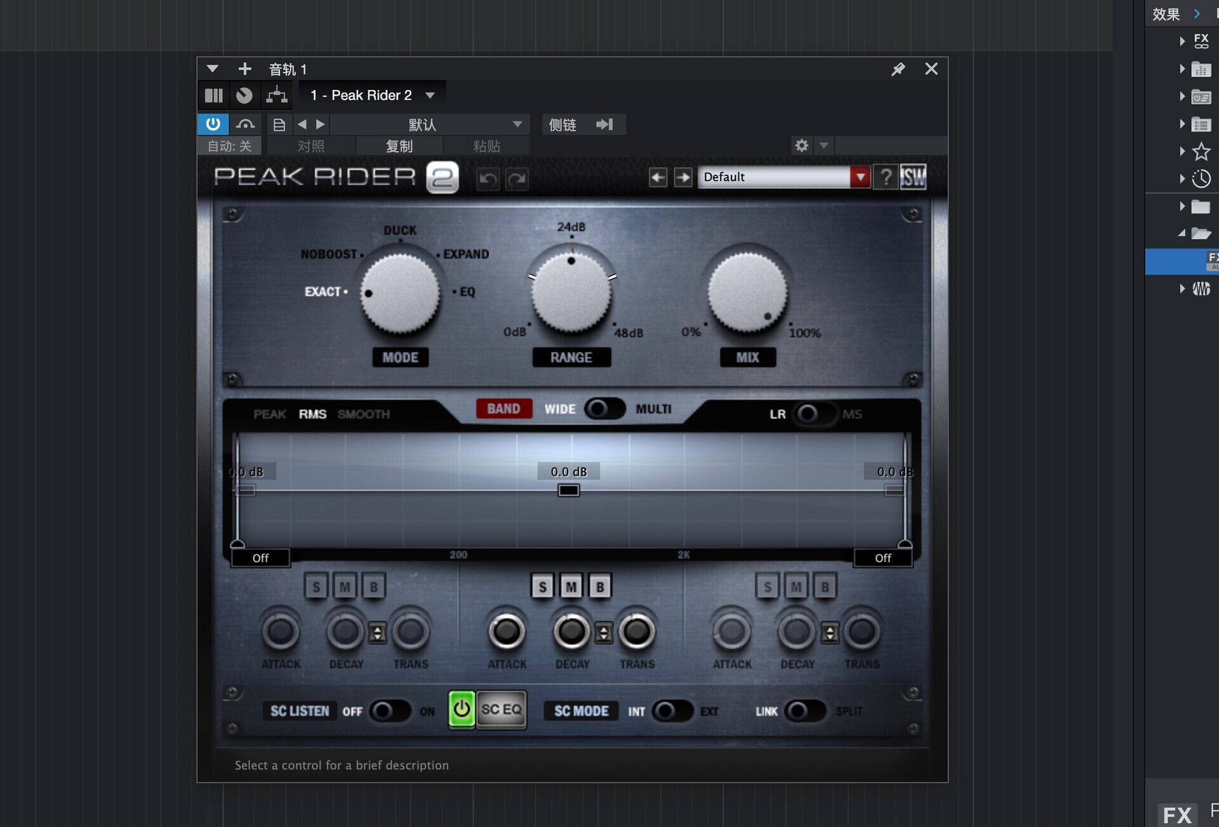
Task: Toggle the green SC EQ power button
Action: pos(462,709)
